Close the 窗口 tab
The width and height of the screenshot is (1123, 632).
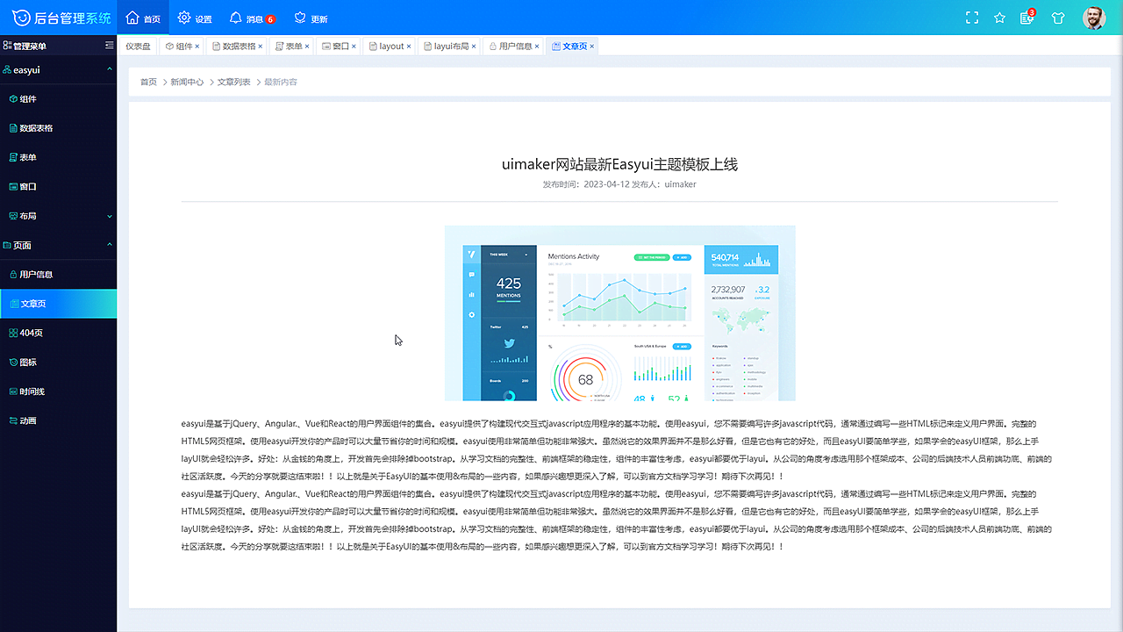[354, 47]
